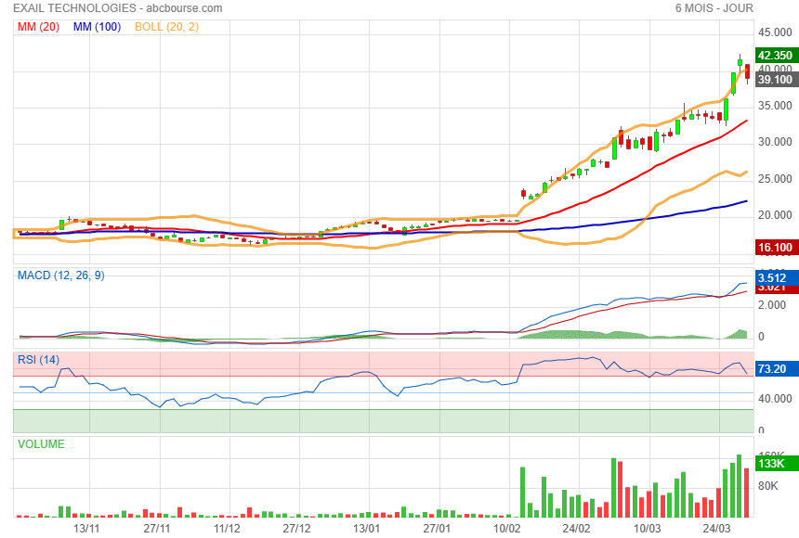Click the 10/03 date axis label
Image resolution: width=799 pixels, height=538 pixels.
(648, 529)
